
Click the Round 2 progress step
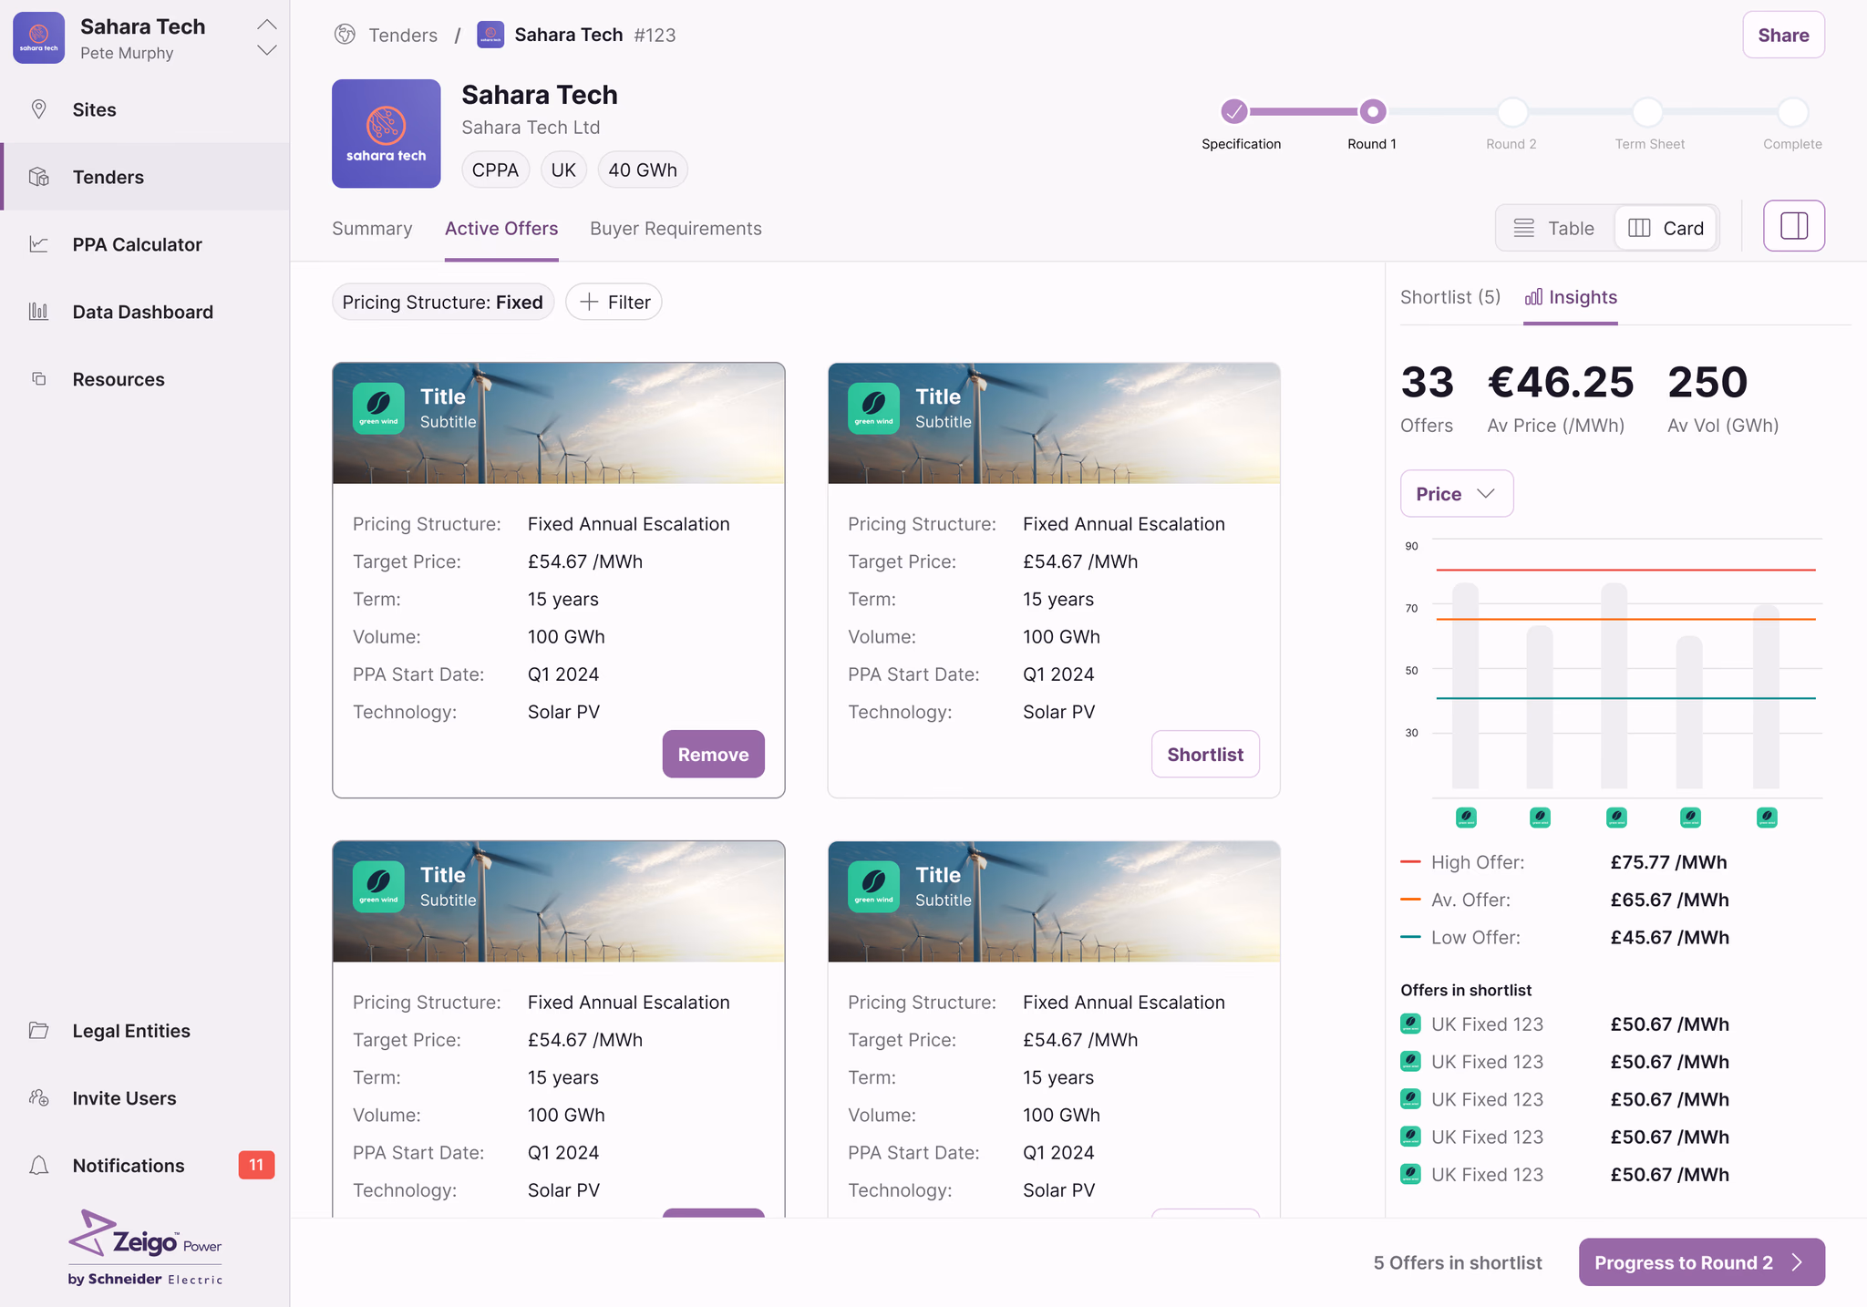click(x=1511, y=111)
